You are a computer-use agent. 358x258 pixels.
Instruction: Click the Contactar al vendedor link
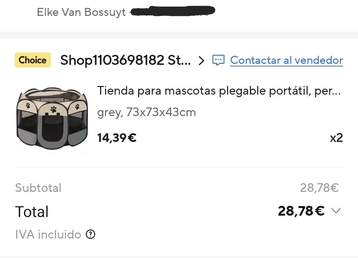pyautogui.click(x=286, y=61)
